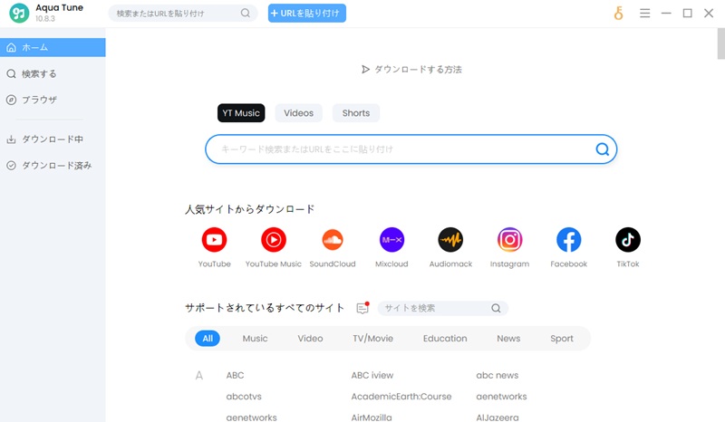Filter sites by TV/Movie category
This screenshot has height=422, width=725.
pos(372,339)
